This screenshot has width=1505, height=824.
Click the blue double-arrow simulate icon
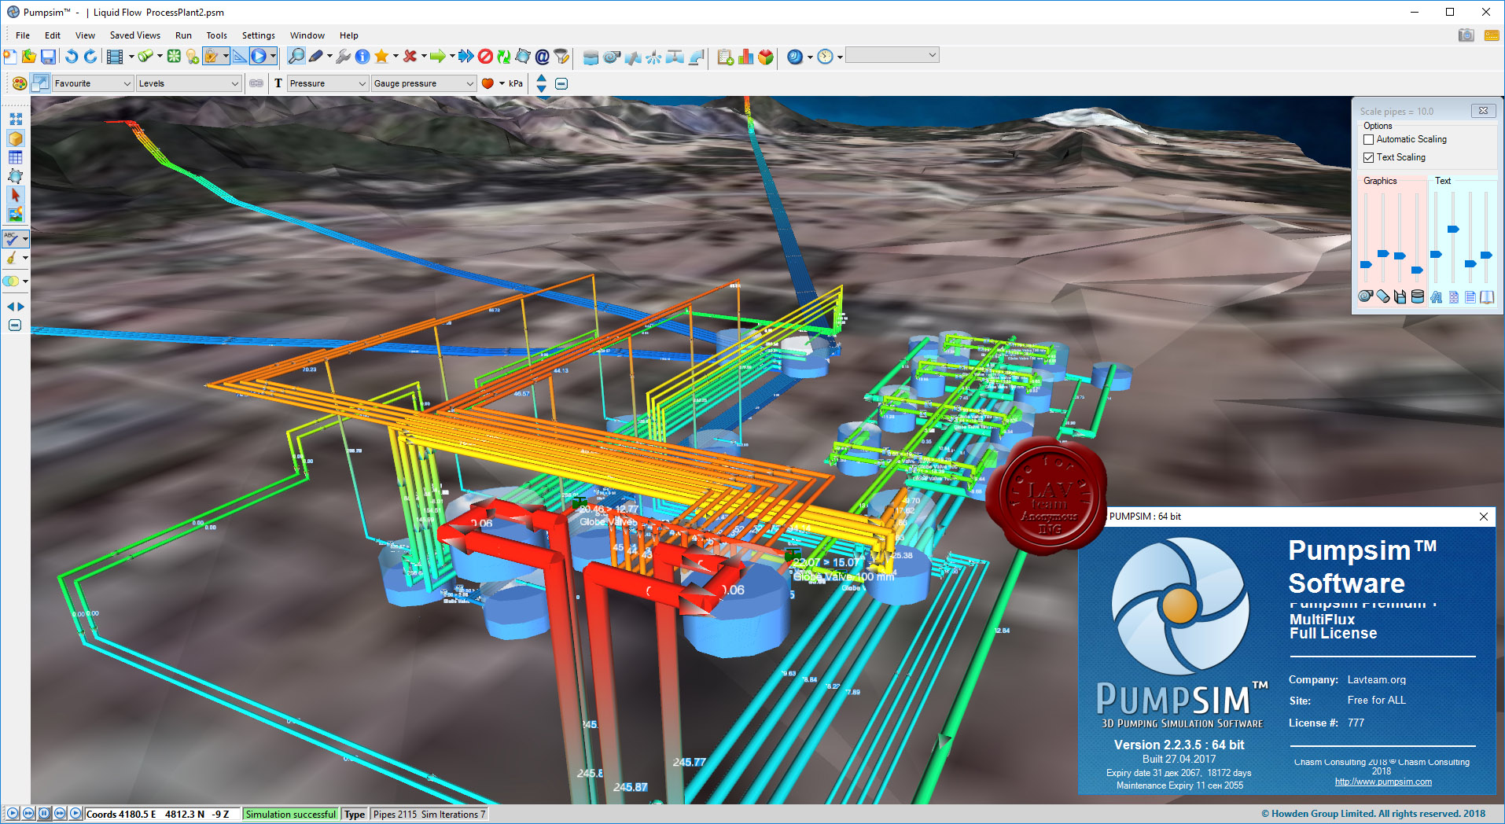tap(466, 57)
